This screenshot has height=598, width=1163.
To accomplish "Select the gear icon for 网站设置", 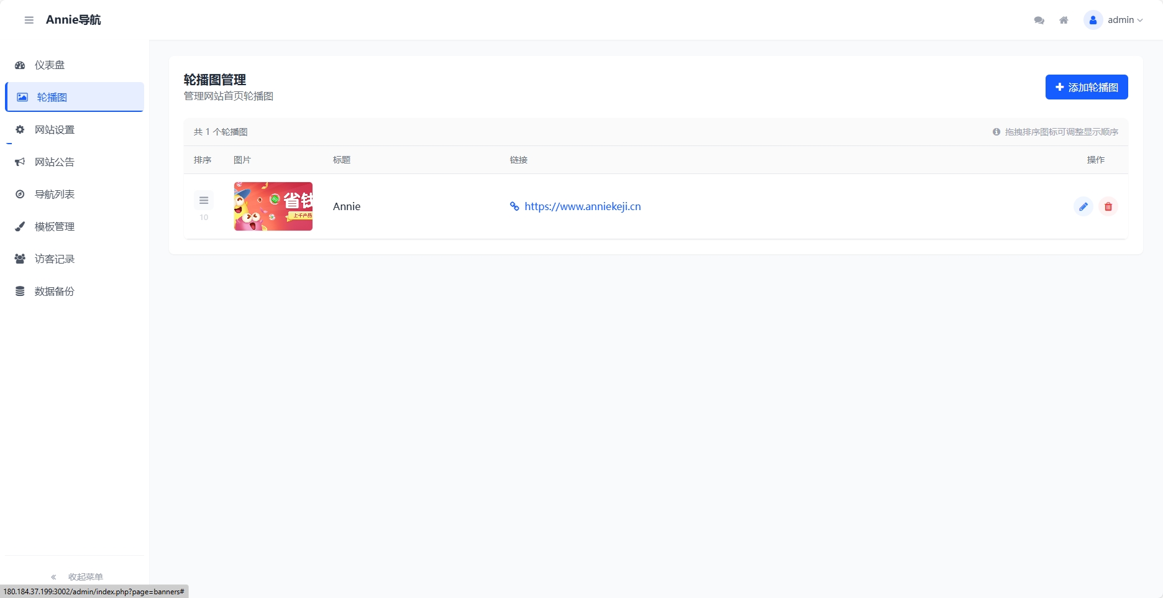I will click(19, 129).
